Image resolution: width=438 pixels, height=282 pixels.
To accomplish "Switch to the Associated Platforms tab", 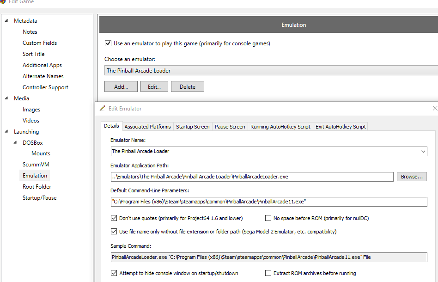I will pyautogui.click(x=147, y=127).
